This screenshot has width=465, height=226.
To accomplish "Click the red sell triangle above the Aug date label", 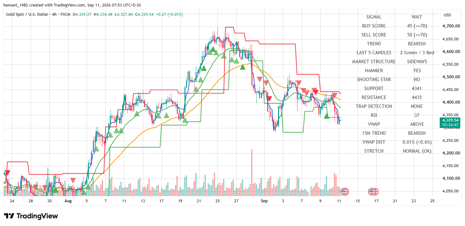I will (x=73, y=180).
